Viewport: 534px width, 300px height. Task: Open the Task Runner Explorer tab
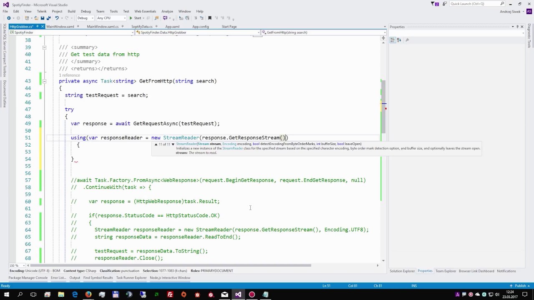click(131, 278)
